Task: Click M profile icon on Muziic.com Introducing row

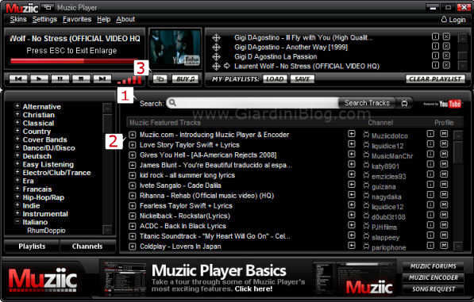Action: [444, 134]
